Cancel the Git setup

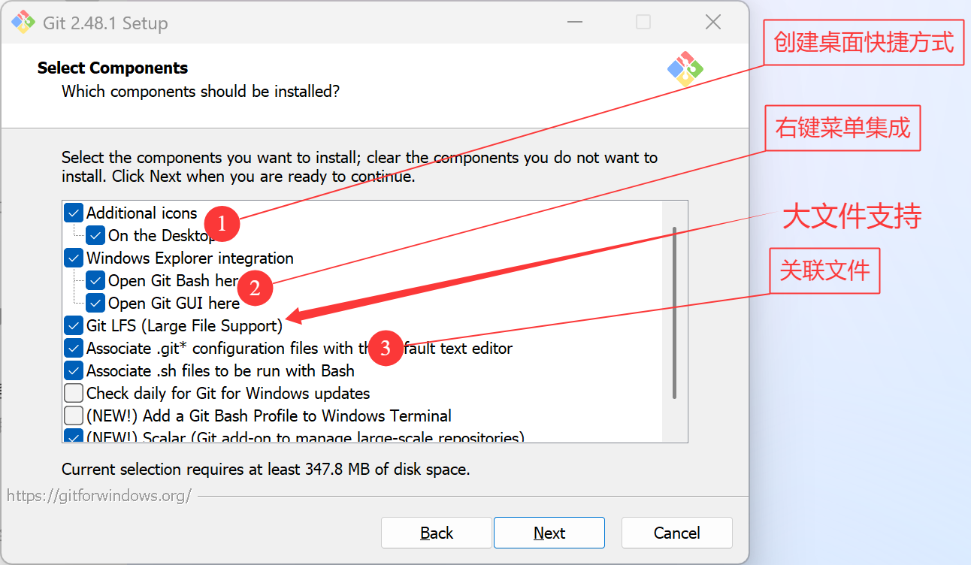pyautogui.click(x=676, y=533)
